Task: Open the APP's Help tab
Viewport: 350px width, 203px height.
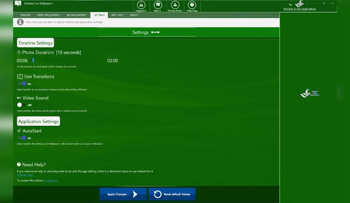Action: click(117, 15)
